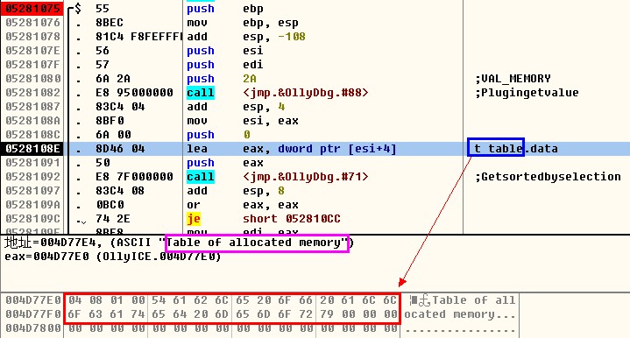Select the jump target short 052810CC
The width and height of the screenshot is (630, 338).
(x=291, y=219)
